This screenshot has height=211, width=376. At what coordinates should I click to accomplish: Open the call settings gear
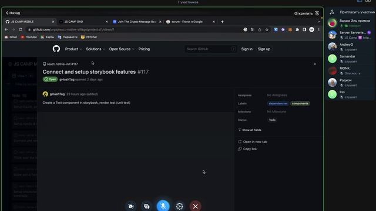[x=179, y=206]
